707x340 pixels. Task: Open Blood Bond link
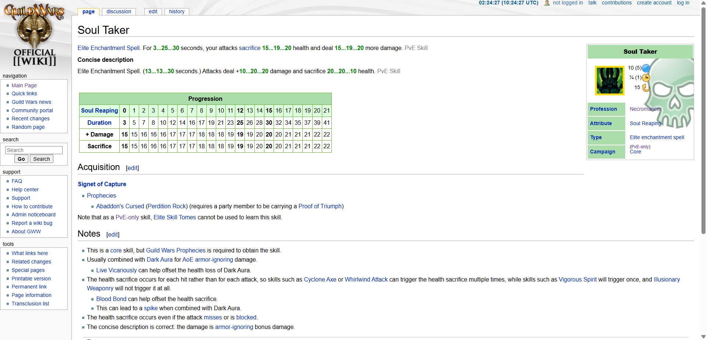(x=111, y=299)
